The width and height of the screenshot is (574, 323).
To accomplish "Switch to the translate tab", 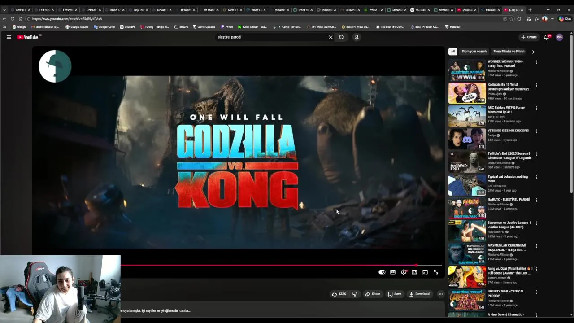I will (490, 10).
